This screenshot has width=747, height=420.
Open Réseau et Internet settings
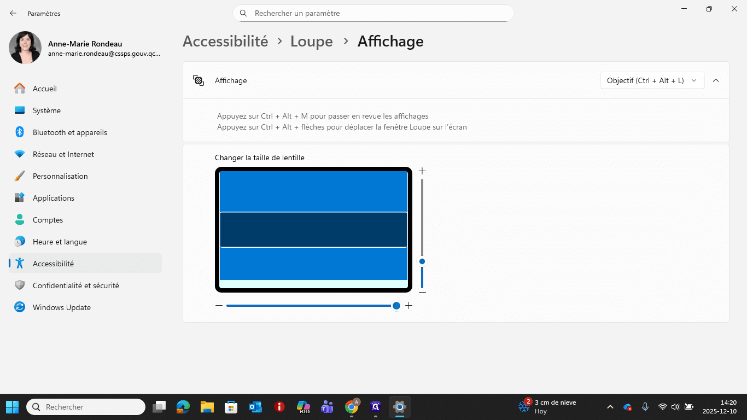click(85, 154)
